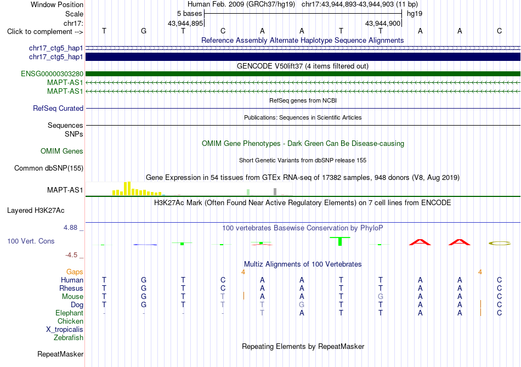
Task: Click the Repeating Elements by RepeatMasker title
Action: [303, 346]
